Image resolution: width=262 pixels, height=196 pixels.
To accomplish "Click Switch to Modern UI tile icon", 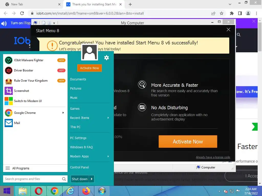I will (x=8, y=101).
